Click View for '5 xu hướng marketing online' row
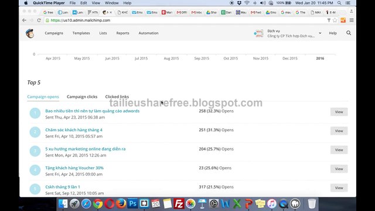Viewport: 375px width, 211px height. point(339,150)
